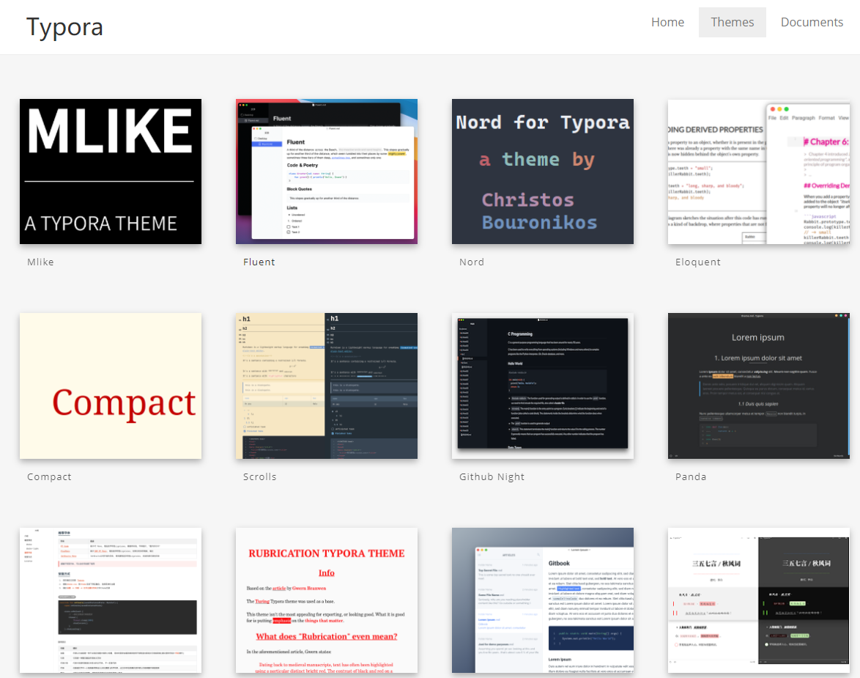This screenshot has width=860, height=678.
Task: Open the Compact theme preview image
Action: point(111,386)
